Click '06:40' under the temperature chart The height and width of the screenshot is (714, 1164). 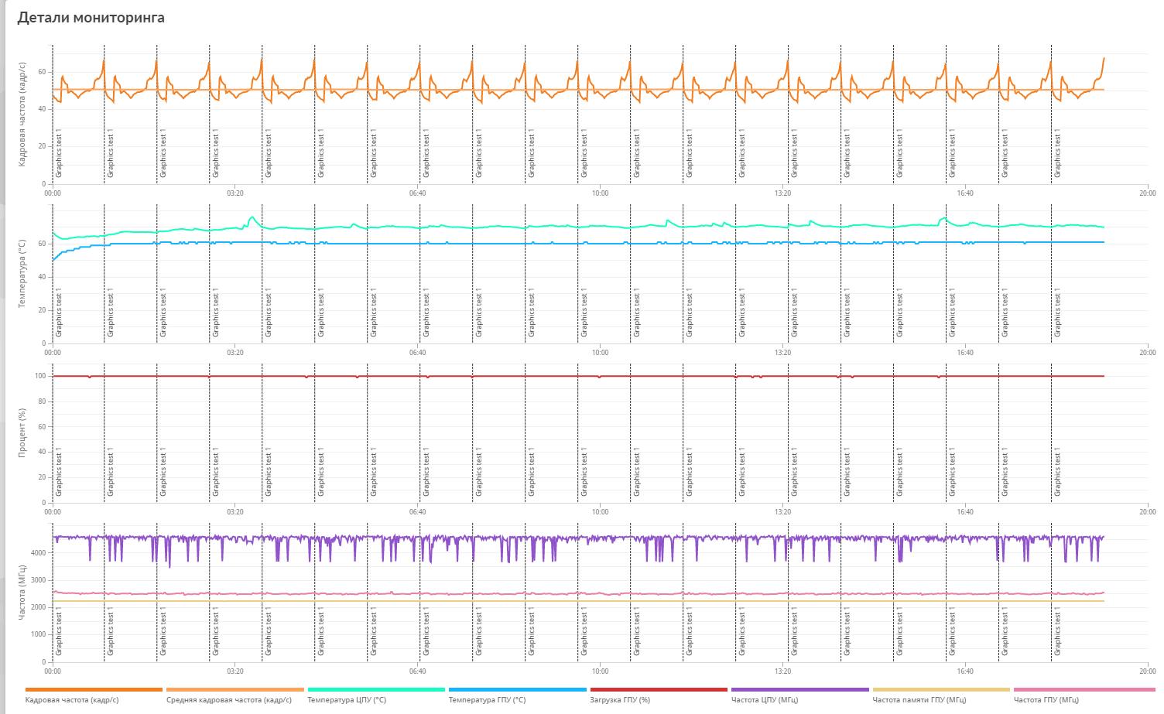click(418, 353)
